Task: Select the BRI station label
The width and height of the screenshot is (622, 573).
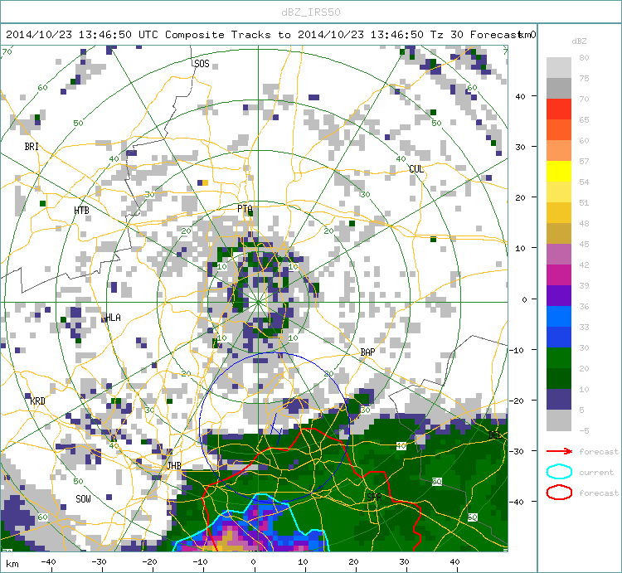Action: (32, 147)
